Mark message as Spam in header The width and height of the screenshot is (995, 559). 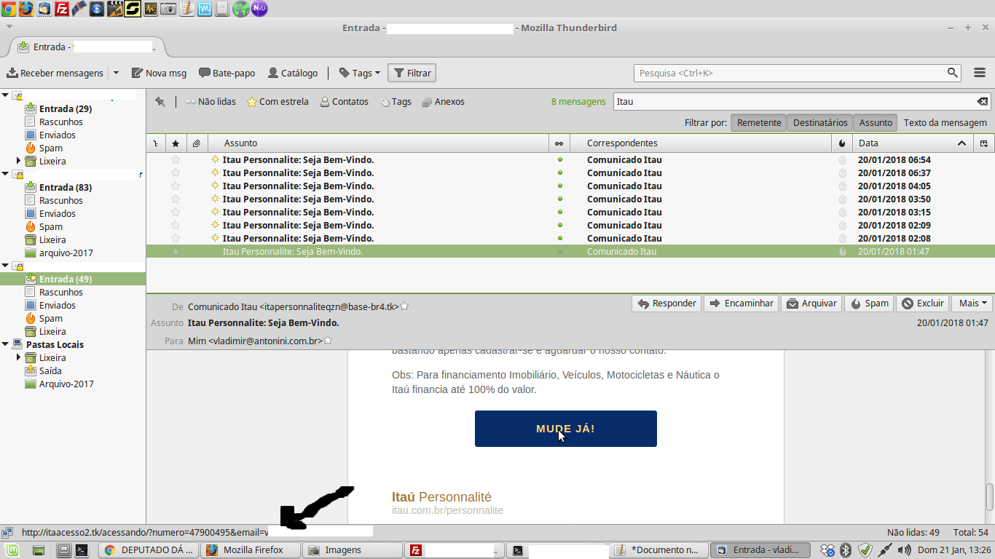tap(870, 304)
